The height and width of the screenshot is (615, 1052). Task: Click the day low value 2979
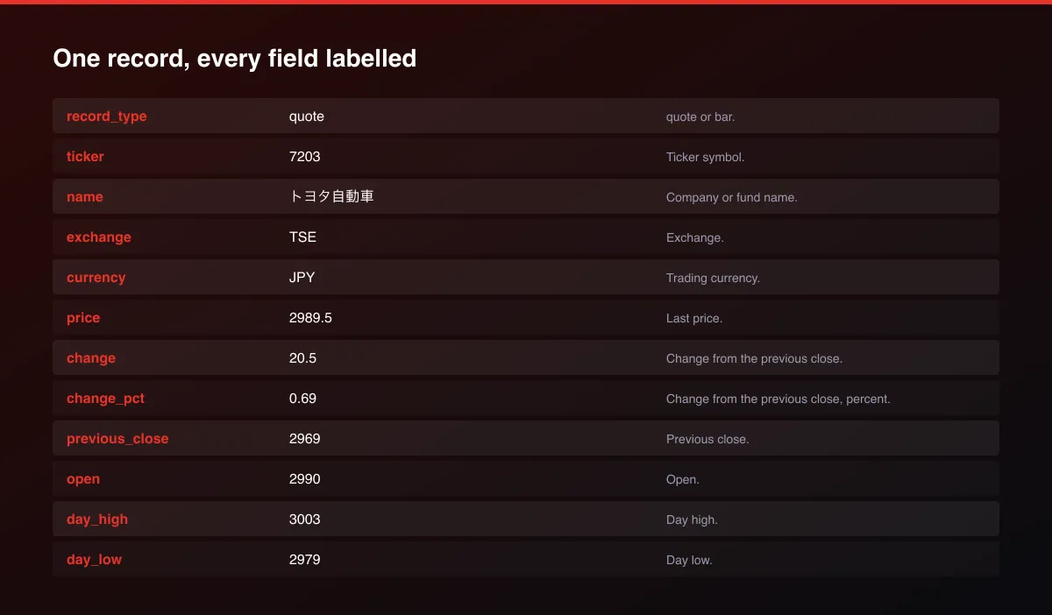305,560
